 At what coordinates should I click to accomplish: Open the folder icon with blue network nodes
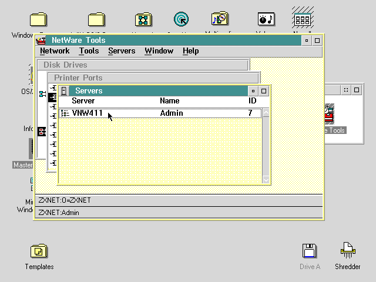(x=143, y=19)
